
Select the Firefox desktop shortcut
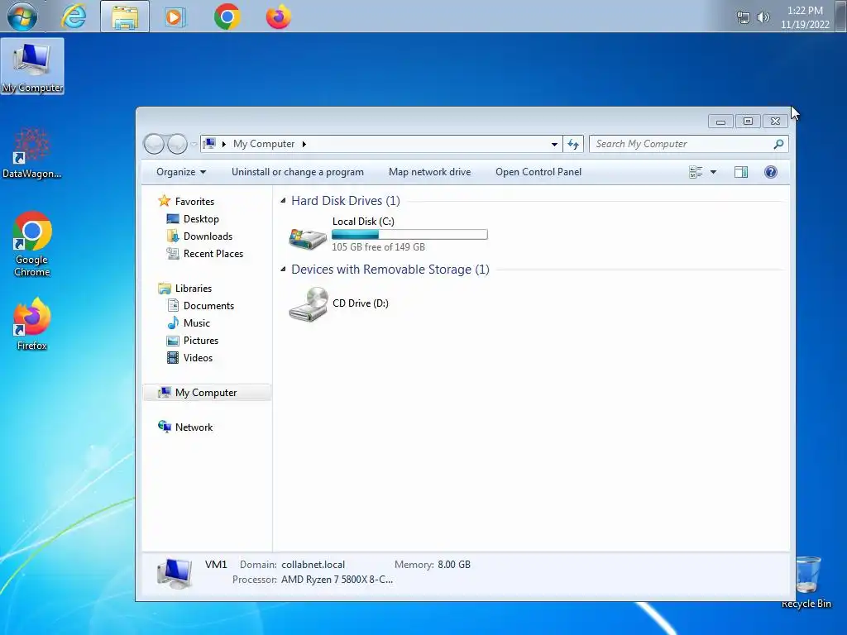point(32,324)
